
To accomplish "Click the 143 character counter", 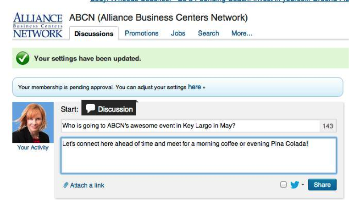I will (327, 126).
